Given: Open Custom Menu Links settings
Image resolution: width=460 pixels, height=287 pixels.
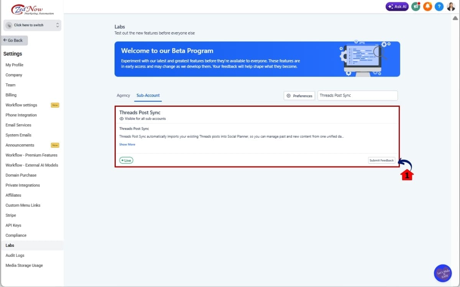Looking at the screenshot, I should (x=23, y=205).
